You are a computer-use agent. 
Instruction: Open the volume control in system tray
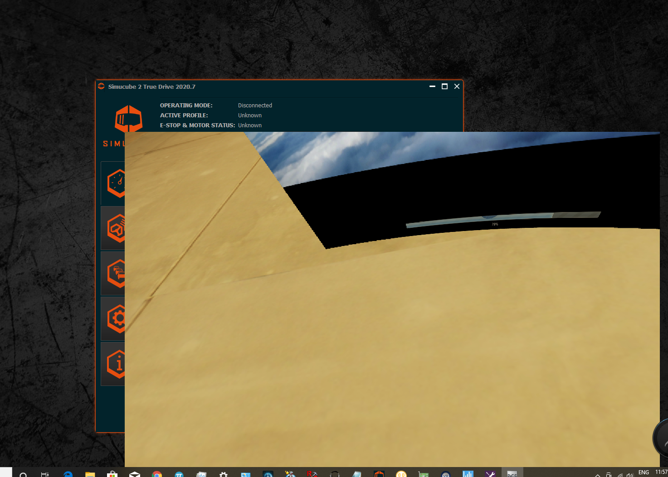[630, 475]
